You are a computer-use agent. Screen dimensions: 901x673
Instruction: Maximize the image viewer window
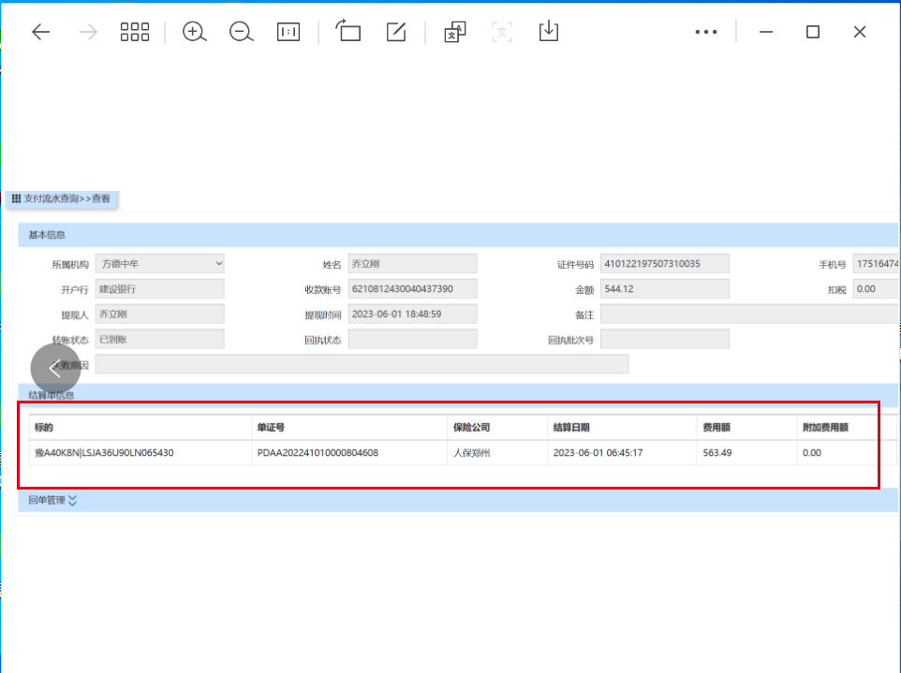[813, 32]
